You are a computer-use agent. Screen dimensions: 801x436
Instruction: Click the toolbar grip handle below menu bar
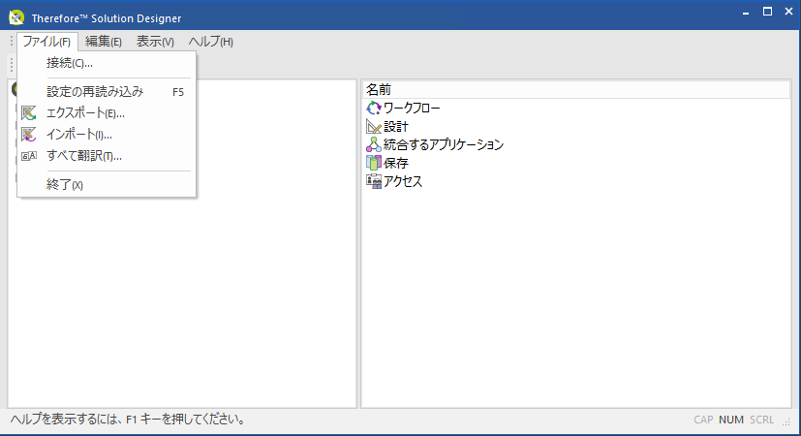click(x=12, y=65)
